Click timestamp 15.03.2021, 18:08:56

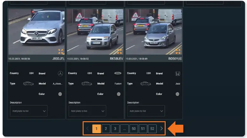[19, 59]
